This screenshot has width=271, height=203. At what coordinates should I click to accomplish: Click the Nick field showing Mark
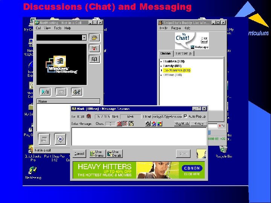coord(131,117)
